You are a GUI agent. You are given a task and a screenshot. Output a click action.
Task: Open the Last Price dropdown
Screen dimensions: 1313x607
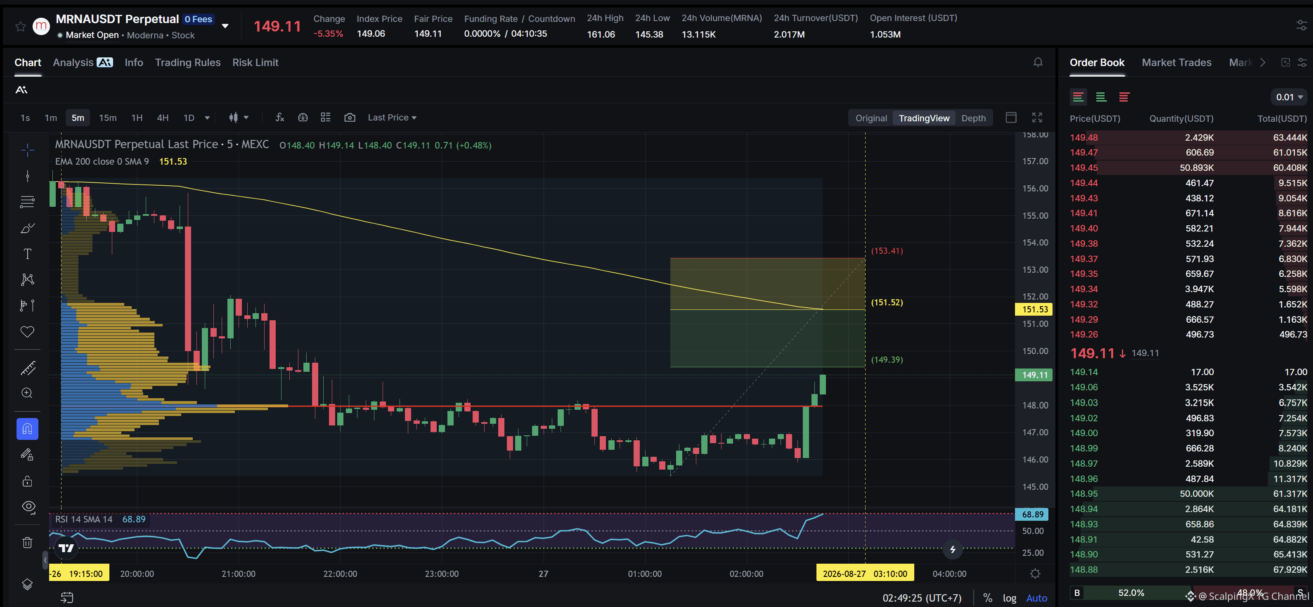click(x=392, y=118)
